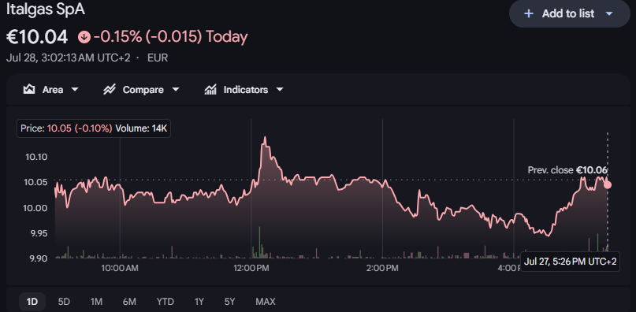Click the Area chart type icon
This screenshot has width=636, height=312.
click(29, 89)
